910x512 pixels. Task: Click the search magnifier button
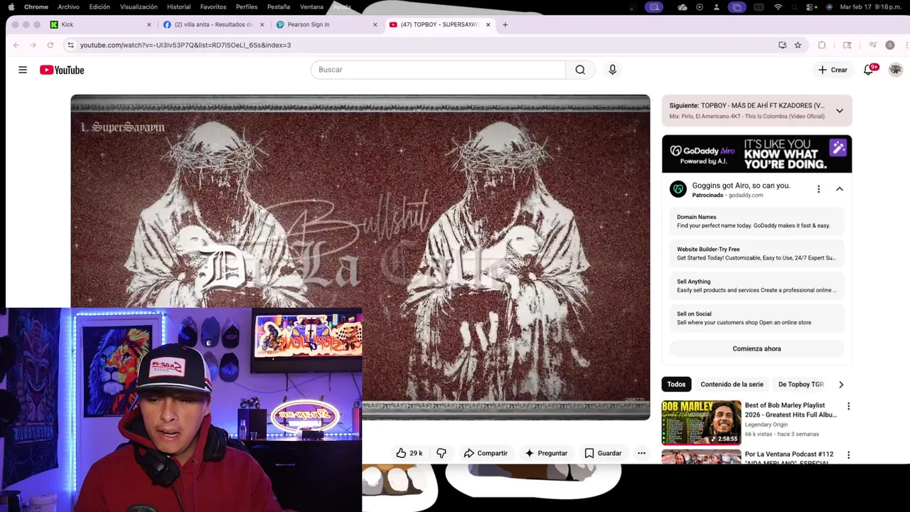[580, 70]
